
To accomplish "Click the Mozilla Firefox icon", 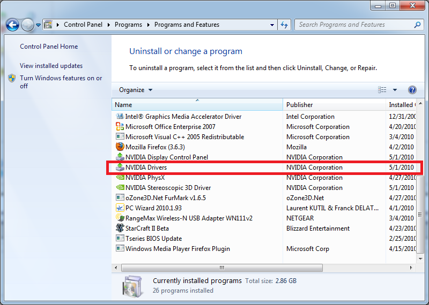I will [120, 147].
